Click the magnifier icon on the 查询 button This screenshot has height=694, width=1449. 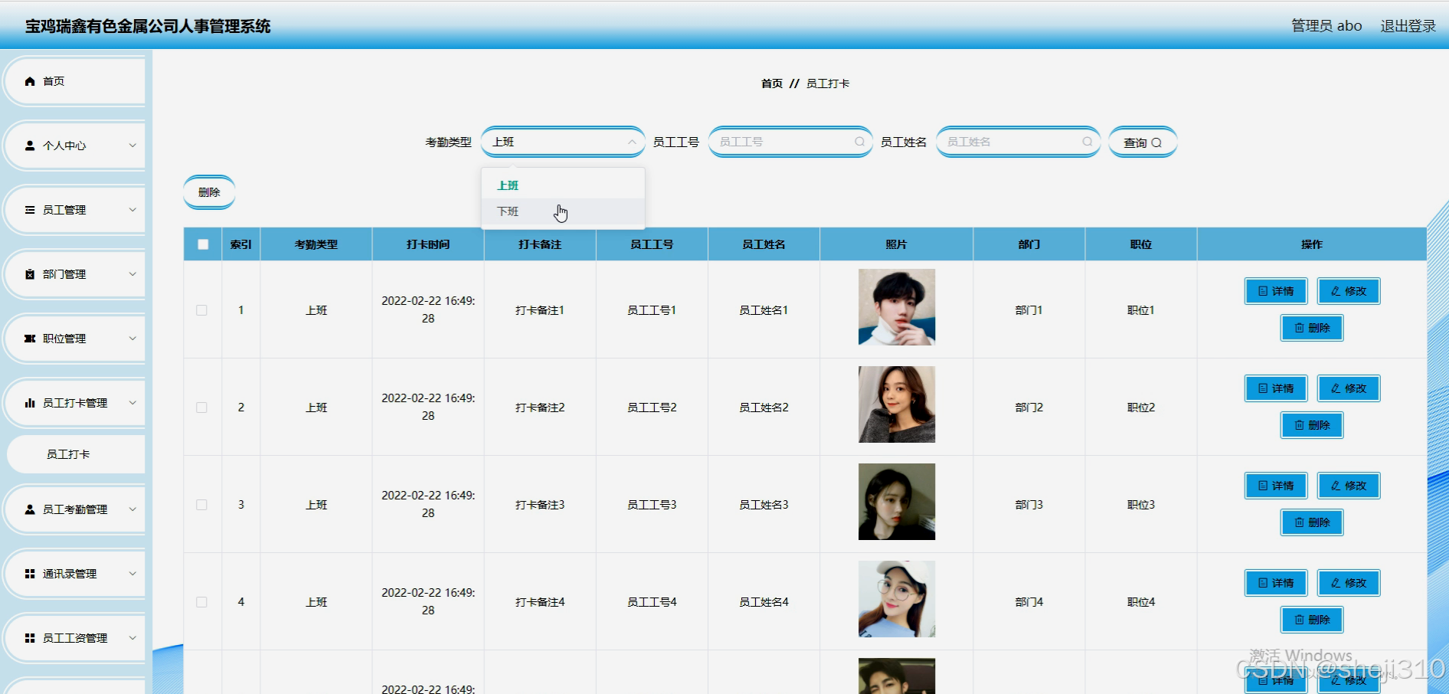1156,142
